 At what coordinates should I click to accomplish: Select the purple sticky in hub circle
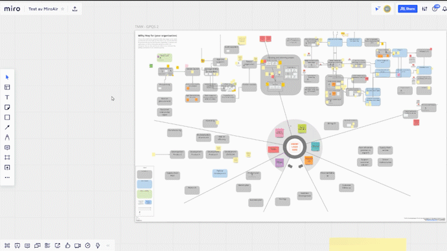tap(279, 162)
